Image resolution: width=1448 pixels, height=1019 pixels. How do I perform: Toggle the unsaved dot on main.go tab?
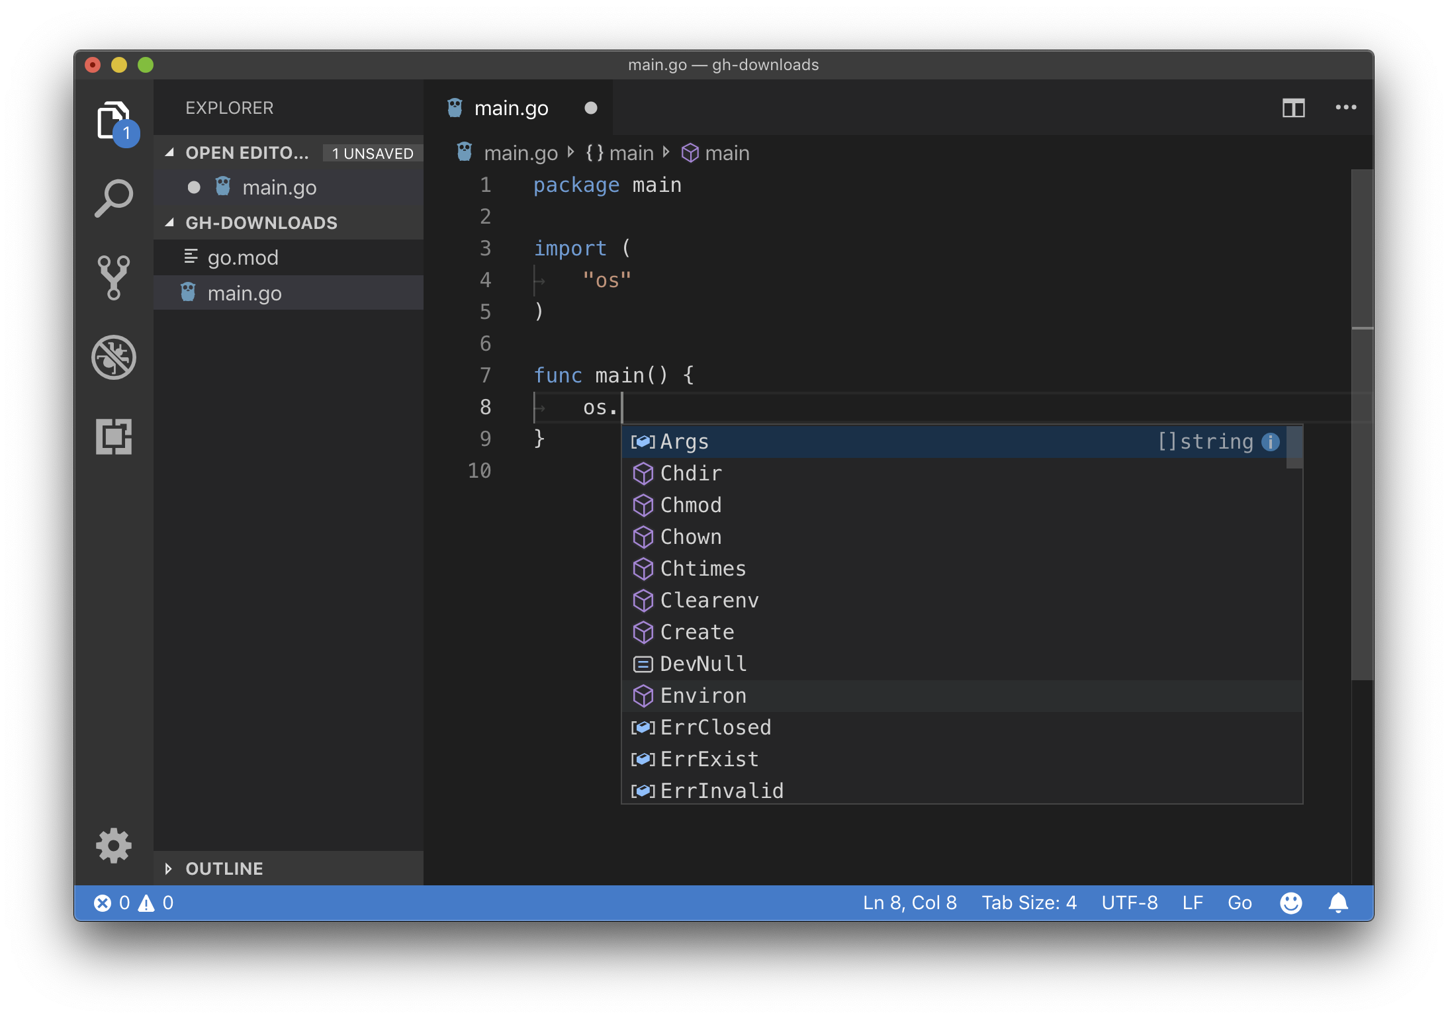pos(590,107)
